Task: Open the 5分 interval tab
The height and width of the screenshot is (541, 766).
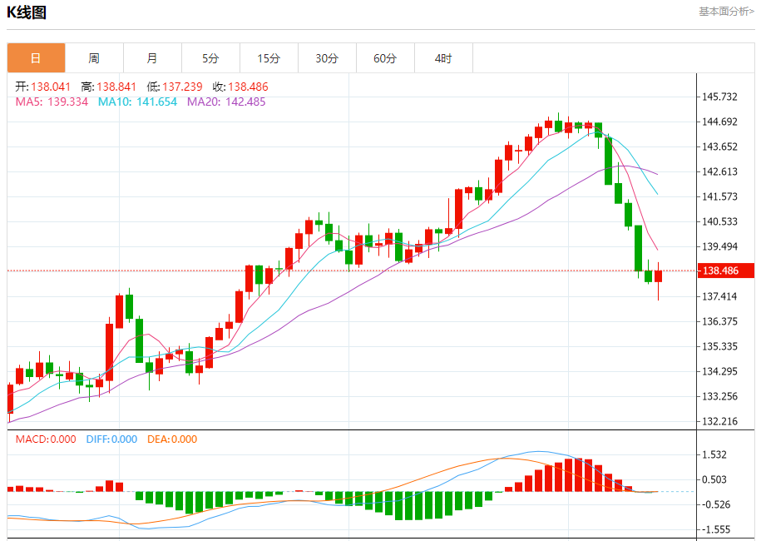Action: 210,58
